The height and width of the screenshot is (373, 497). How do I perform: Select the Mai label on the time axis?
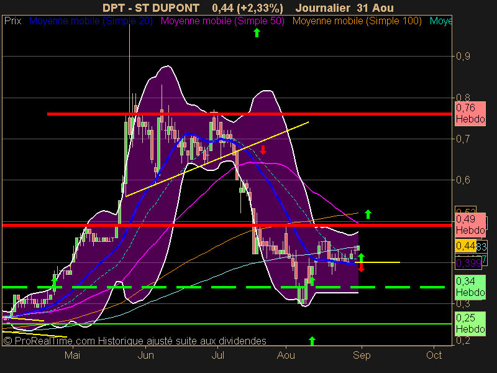(x=72, y=355)
